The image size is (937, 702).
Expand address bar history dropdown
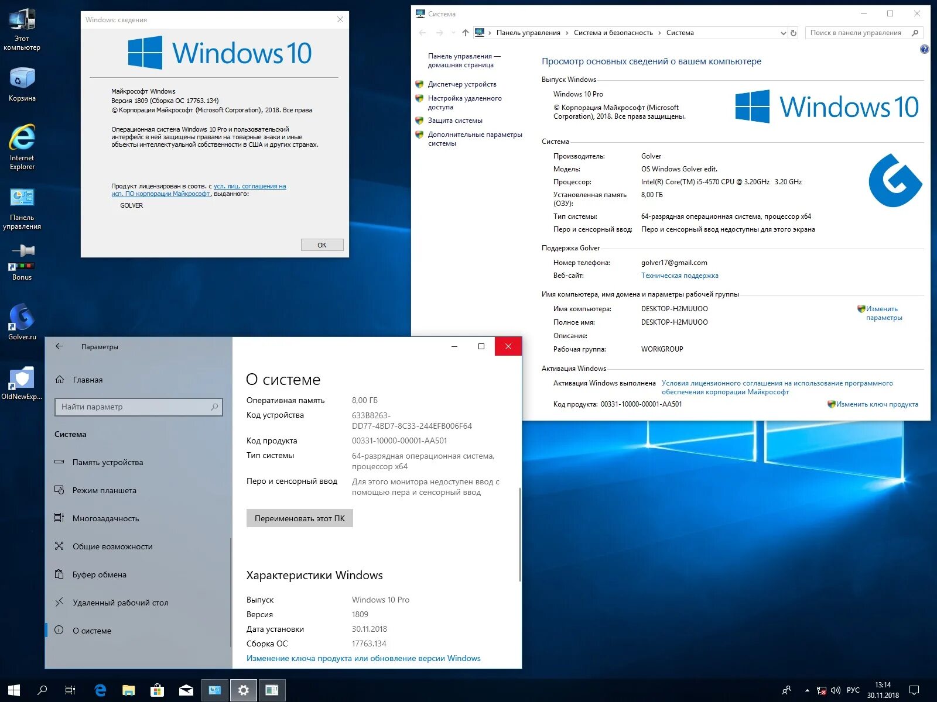point(783,33)
